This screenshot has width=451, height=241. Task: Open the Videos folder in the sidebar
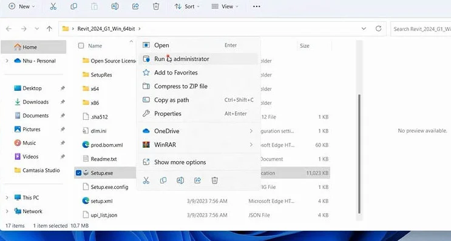[30, 157]
